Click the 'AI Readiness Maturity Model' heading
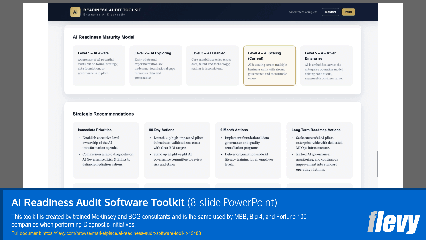 (x=104, y=37)
